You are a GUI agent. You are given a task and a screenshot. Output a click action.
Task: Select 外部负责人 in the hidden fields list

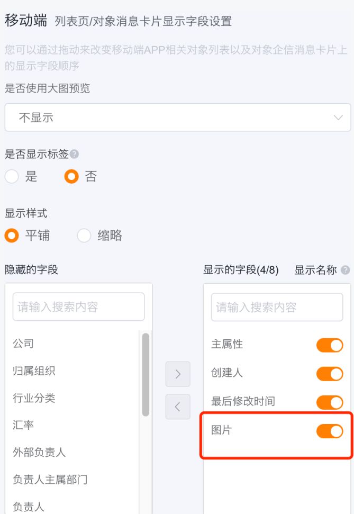click(x=39, y=453)
